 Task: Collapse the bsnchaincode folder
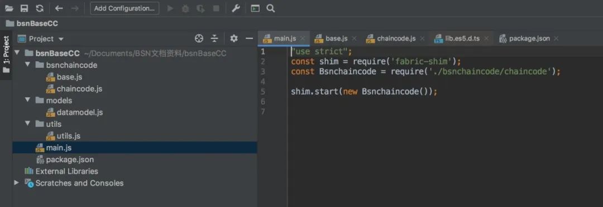point(27,65)
